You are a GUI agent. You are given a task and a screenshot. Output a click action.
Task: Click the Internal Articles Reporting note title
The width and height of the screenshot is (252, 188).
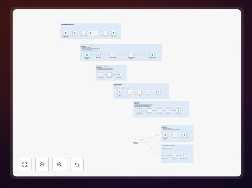(x=87, y=45)
